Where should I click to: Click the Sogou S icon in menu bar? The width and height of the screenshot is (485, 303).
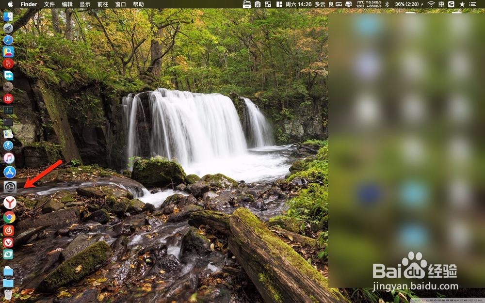tap(451, 4)
